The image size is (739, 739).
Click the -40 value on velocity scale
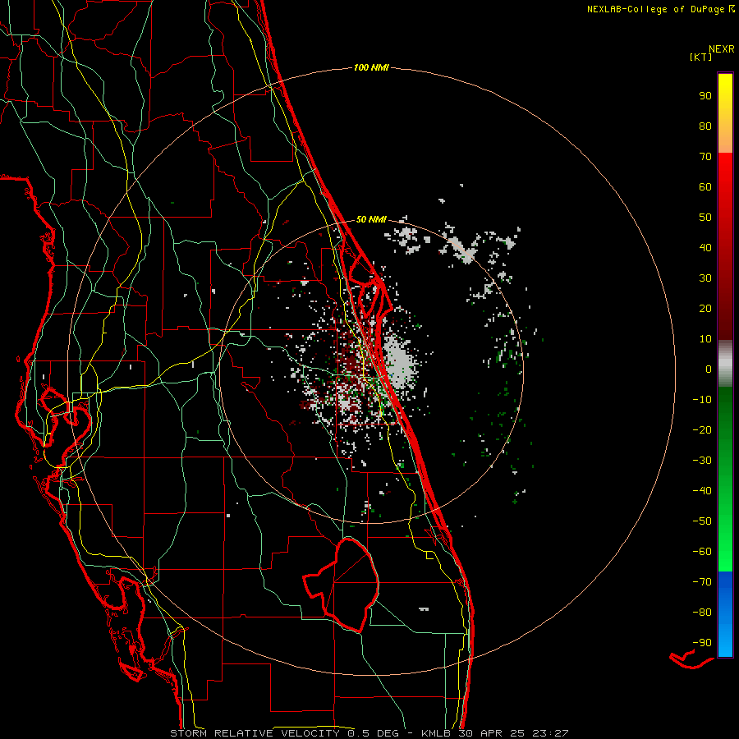(x=702, y=491)
